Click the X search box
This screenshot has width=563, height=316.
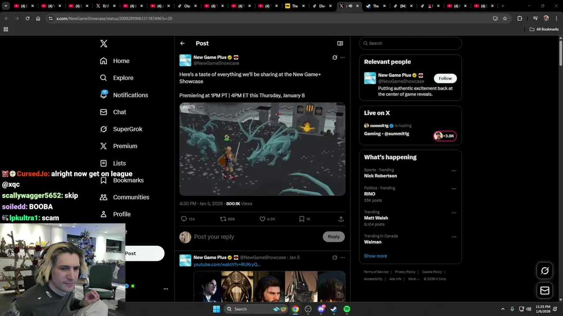click(x=410, y=43)
